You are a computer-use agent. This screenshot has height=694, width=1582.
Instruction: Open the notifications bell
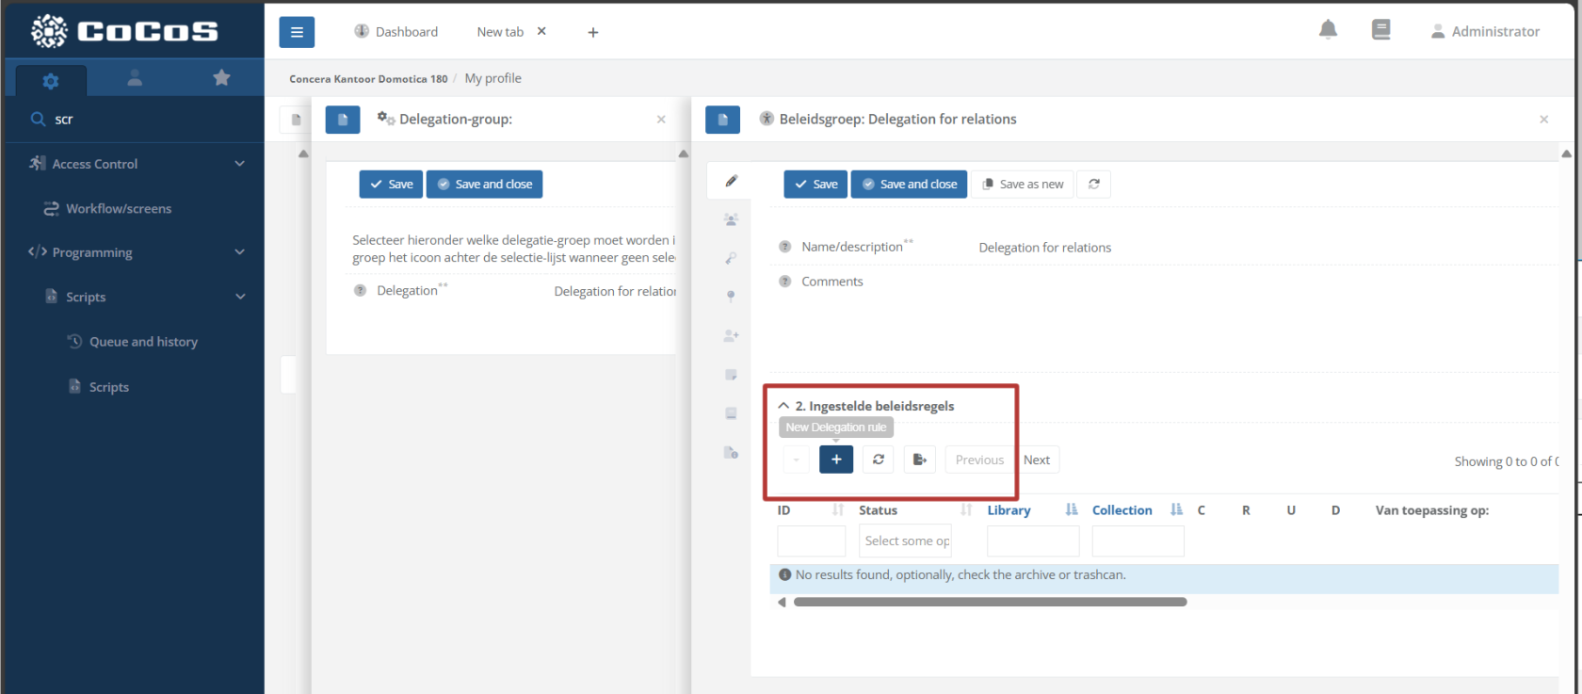click(x=1328, y=30)
